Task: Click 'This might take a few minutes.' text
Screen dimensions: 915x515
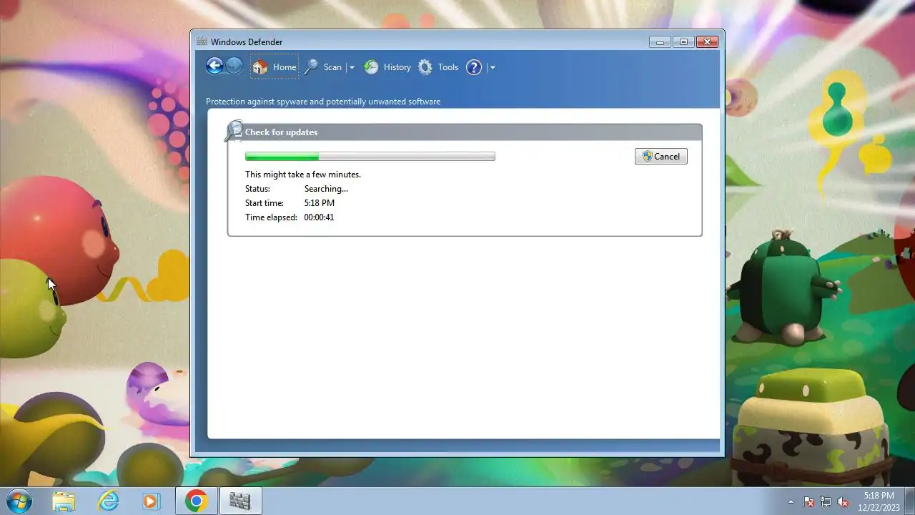Action: [x=303, y=175]
